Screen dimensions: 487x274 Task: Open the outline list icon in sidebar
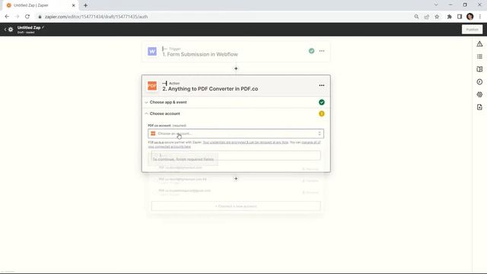click(x=479, y=56)
